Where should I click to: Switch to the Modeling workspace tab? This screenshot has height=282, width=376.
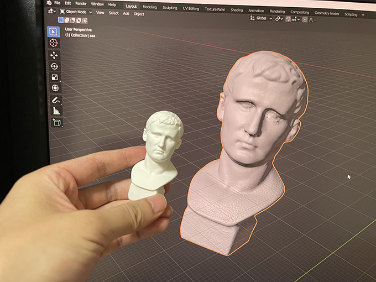[x=150, y=7]
